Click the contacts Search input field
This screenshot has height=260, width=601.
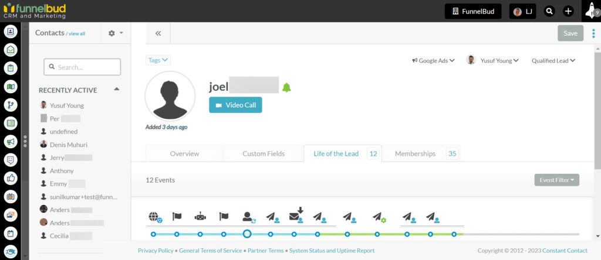pyautogui.click(x=82, y=67)
